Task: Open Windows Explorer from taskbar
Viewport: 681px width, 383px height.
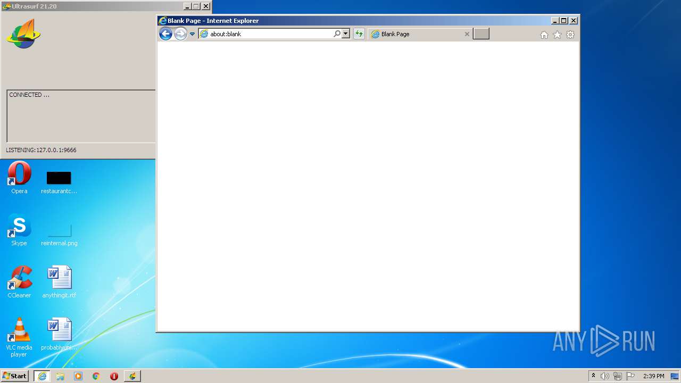Action: (x=60, y=376)
